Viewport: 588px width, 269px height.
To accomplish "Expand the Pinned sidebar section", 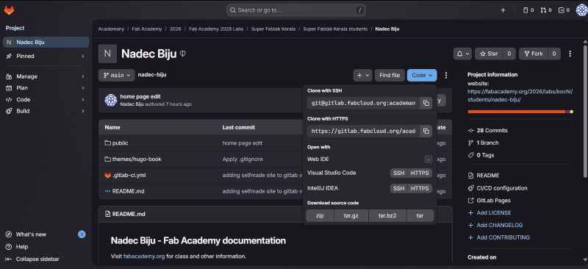I will point(46,56).
